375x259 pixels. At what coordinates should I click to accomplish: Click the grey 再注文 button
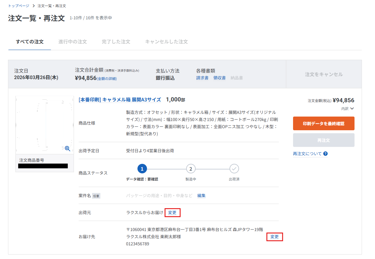coord(324,140)
